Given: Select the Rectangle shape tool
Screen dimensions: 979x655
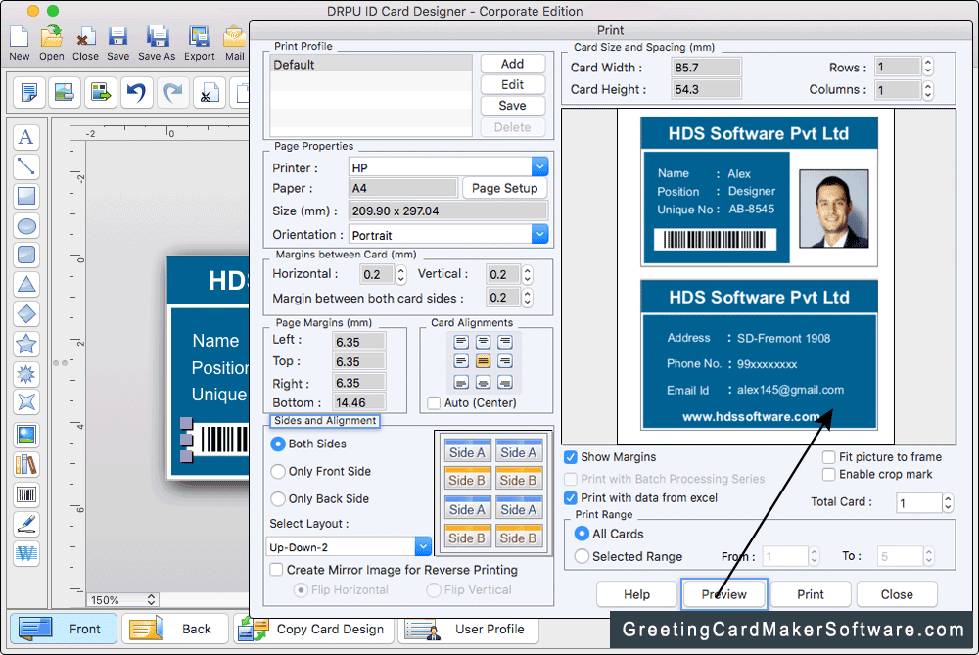Looking at the screenshot, I should 26,196.
